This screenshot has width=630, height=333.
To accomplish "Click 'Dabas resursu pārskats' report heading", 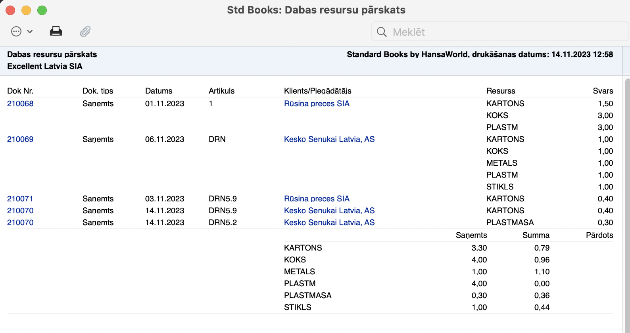I will 52,54.
